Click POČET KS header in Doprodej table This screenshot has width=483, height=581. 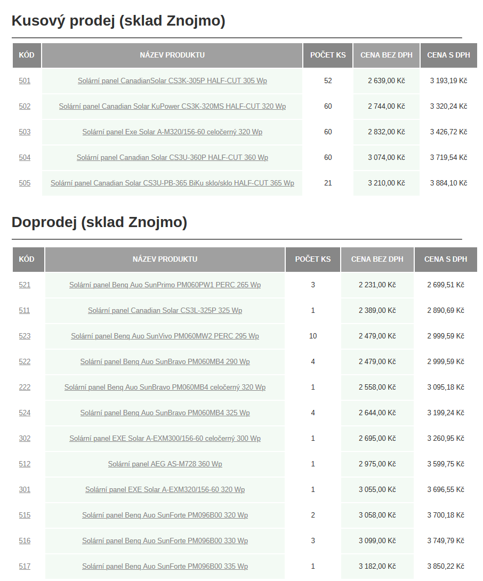click(313, 260)
